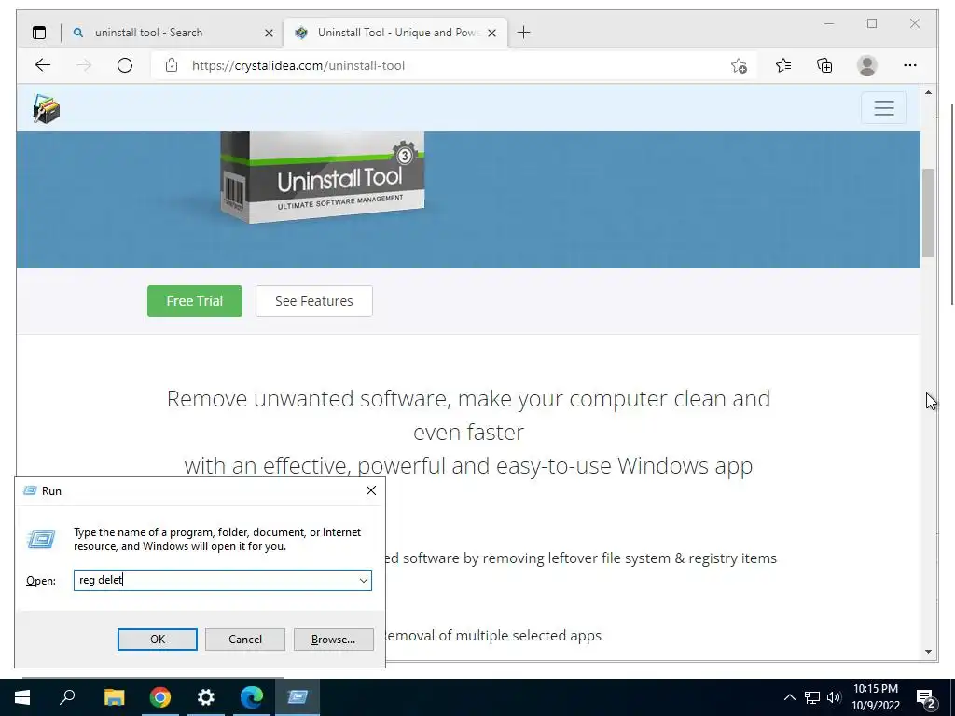Viewport: 955px width, 716px height.
Task: Click the address bar URL
Action: [298, 66]
